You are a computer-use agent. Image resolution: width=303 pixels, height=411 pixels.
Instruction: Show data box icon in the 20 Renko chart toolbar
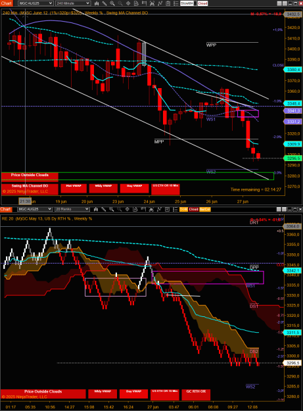point(135,209)
